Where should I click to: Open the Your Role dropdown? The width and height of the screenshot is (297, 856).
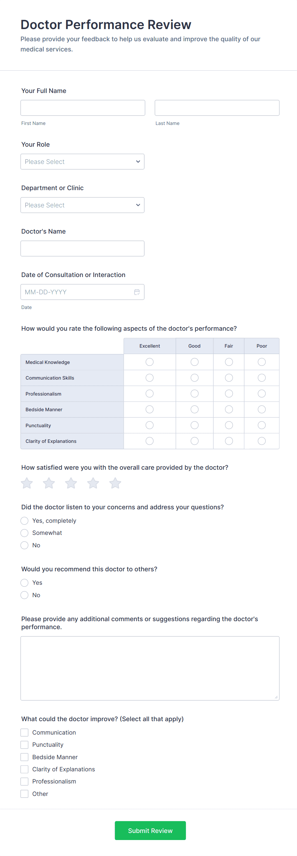(x=82, y=161)
